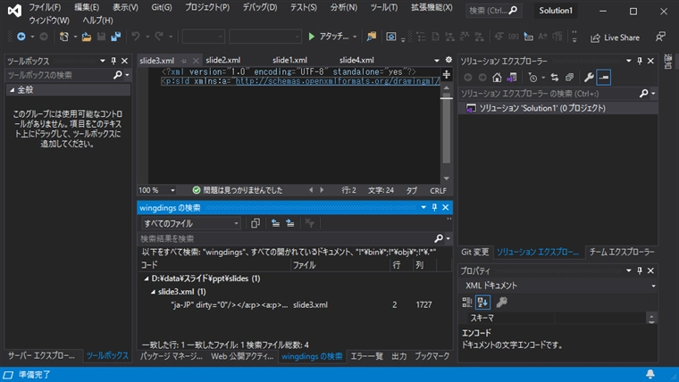
Task: Switch views icon in Solution Explorer toolbar
Action: tap(512, 78)
